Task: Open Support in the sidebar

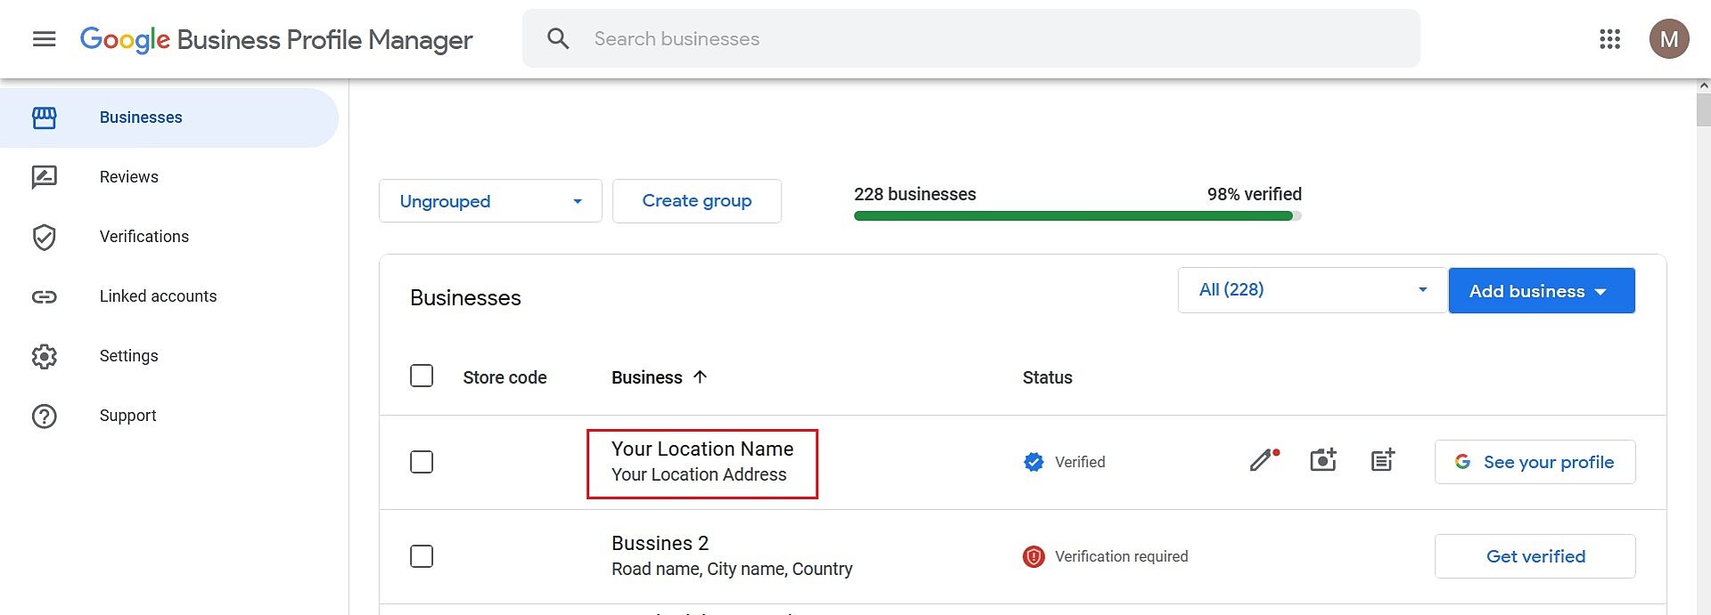Action: tap(169, 416)
